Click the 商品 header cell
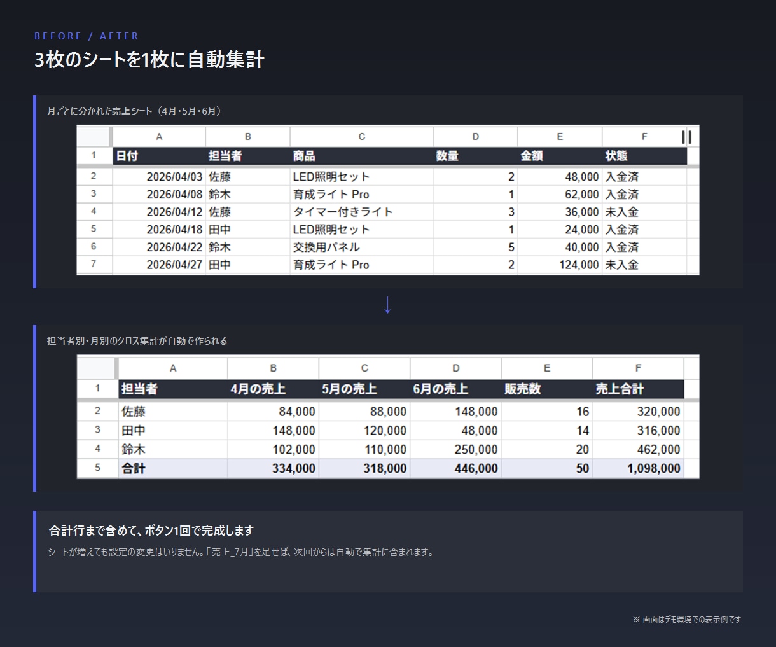The image size is (776, 647). [361, 156]
